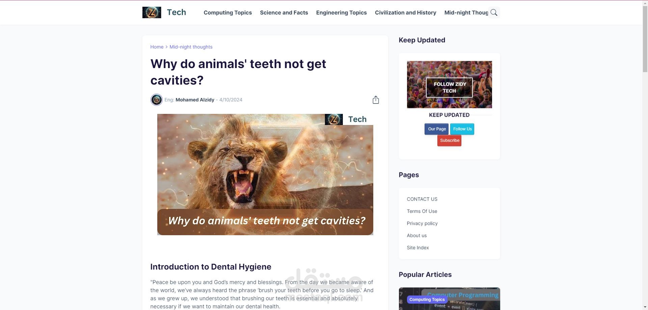Viewport: 648px width, 310px height.
Task: Open the search magnifier icon
Action: click(494, 12)
